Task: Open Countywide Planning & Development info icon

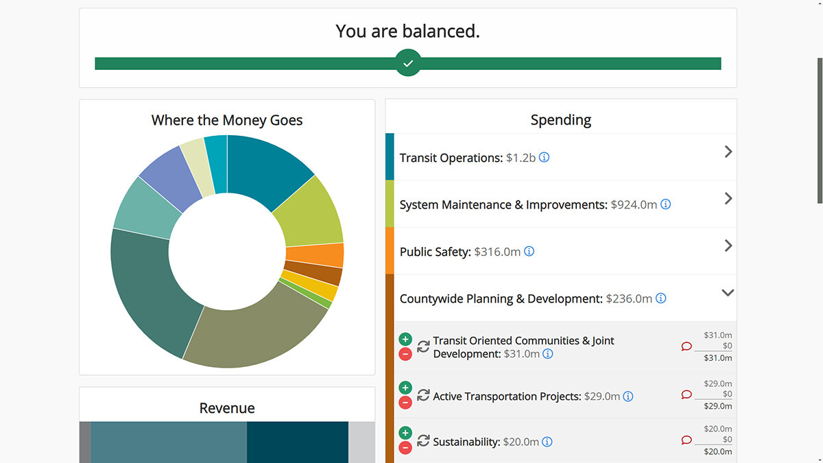Action: (660, 298)
